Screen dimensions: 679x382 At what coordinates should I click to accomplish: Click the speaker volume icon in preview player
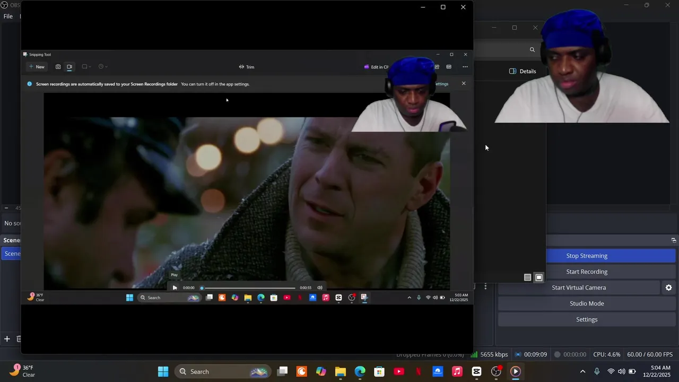[320, 288]
